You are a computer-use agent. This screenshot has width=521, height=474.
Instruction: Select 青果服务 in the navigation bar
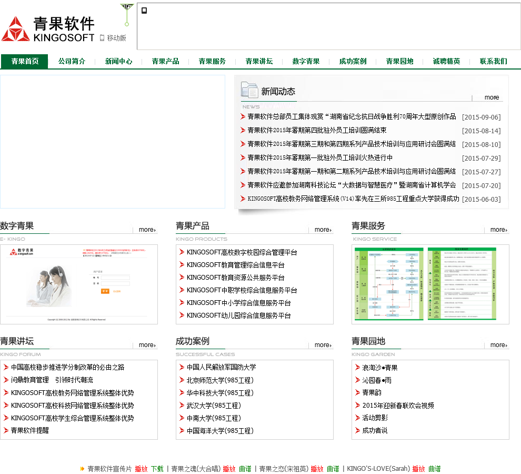pyautogui.click(x=212, y=61)
